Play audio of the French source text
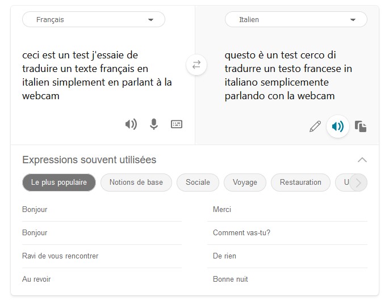 pos(131,124)
